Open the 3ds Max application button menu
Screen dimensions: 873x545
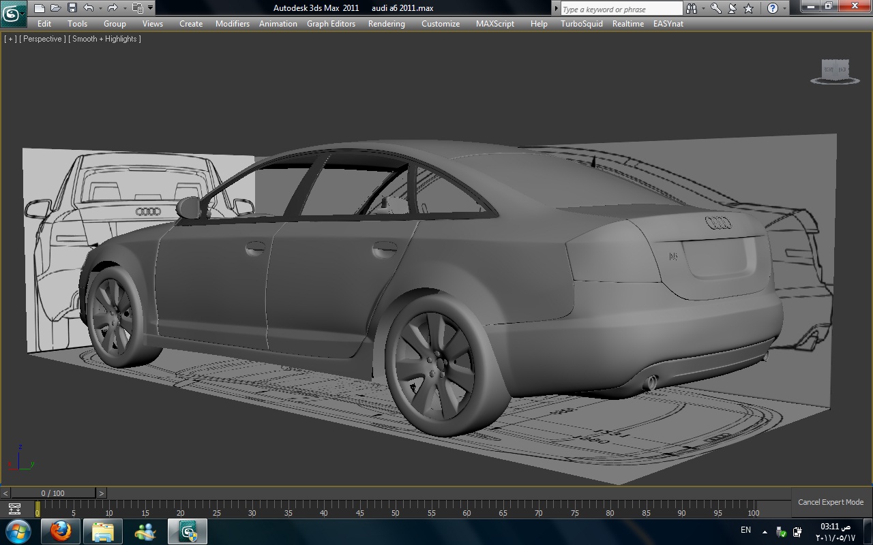(13, 13)
